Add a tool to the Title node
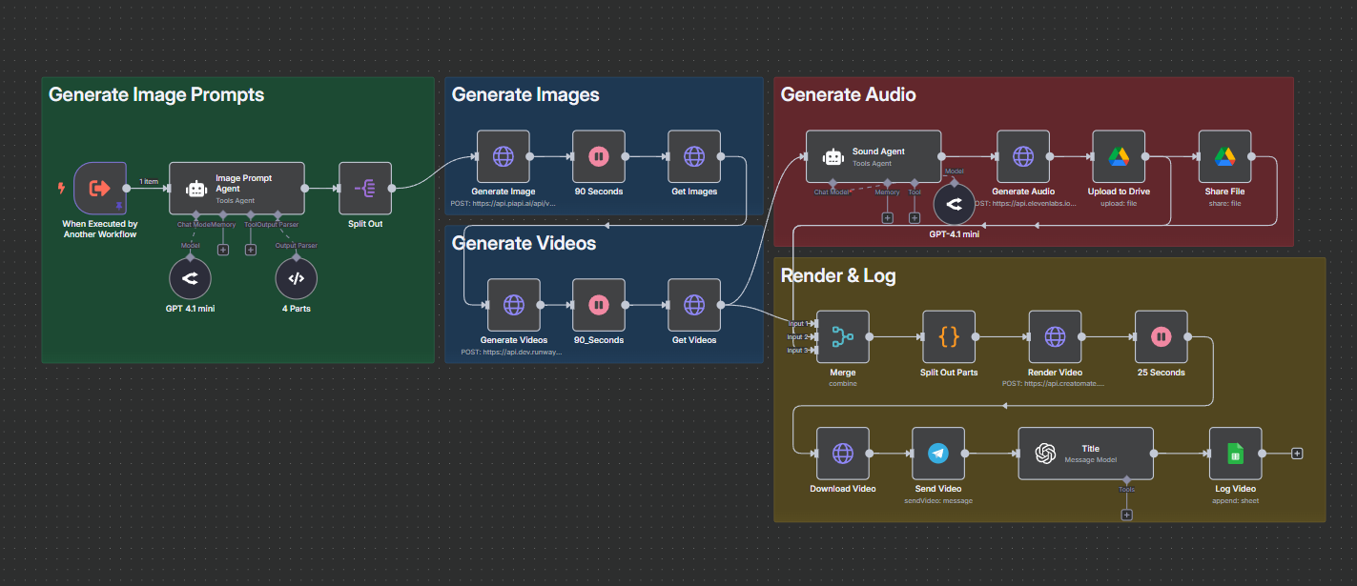The image size is (1357, 586). 1126,515
